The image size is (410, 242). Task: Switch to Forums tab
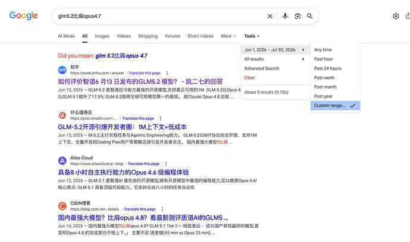172,36
